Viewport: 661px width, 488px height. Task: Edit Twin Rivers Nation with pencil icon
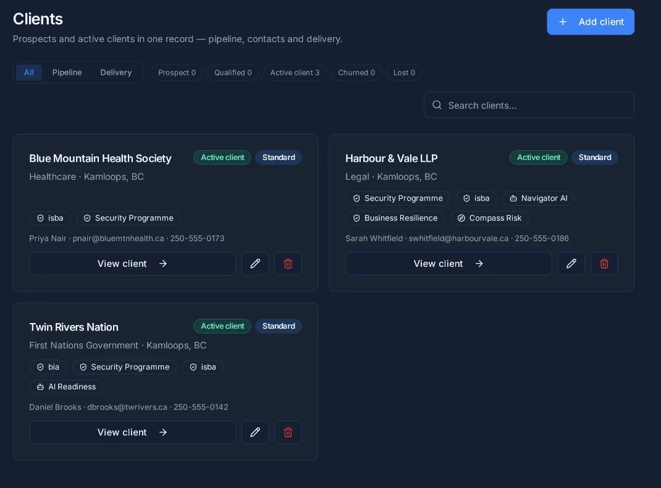(255, 432)
